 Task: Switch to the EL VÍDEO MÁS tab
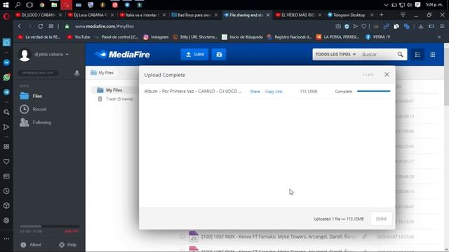297,15
